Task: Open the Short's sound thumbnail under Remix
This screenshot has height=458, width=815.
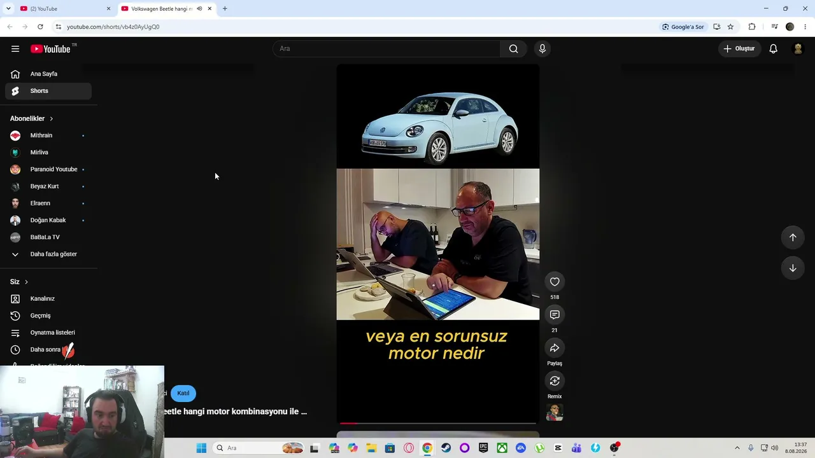Action: [x=555, y=413]
